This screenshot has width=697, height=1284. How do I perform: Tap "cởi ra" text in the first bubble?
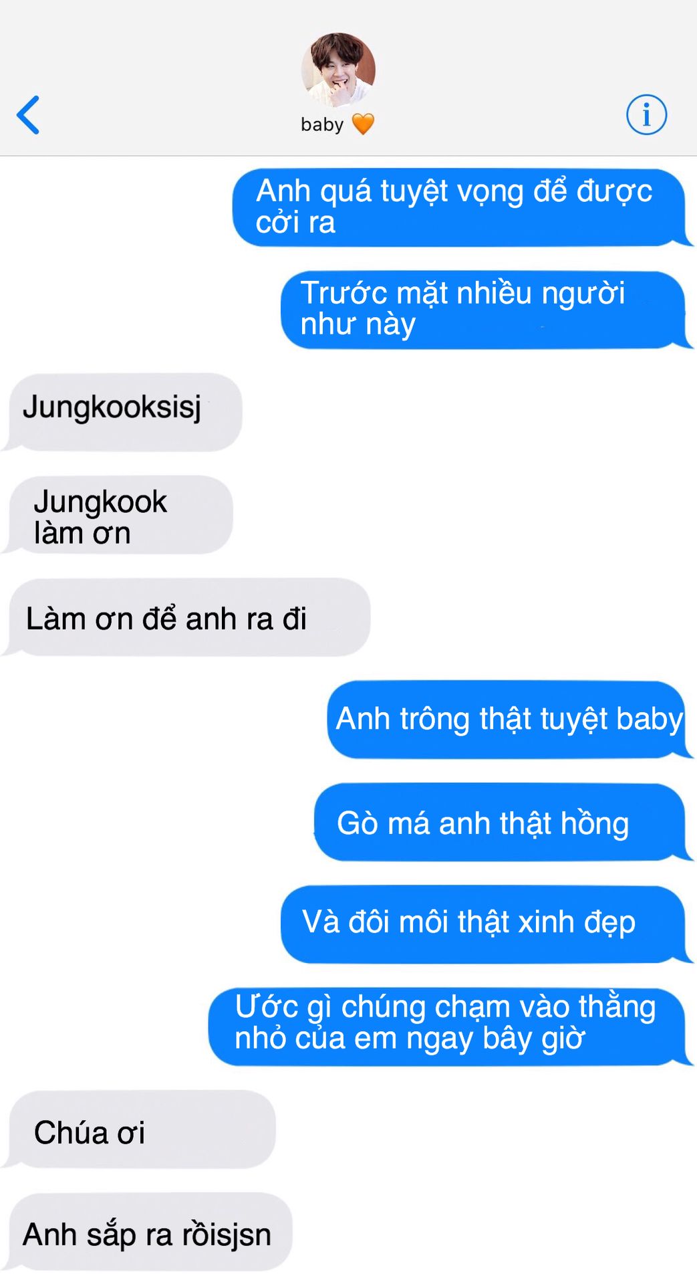click(295, 223)
